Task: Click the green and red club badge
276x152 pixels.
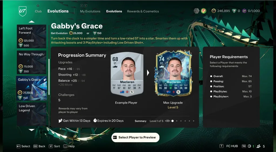Action: pyautogui.click(x=203, y=11)
